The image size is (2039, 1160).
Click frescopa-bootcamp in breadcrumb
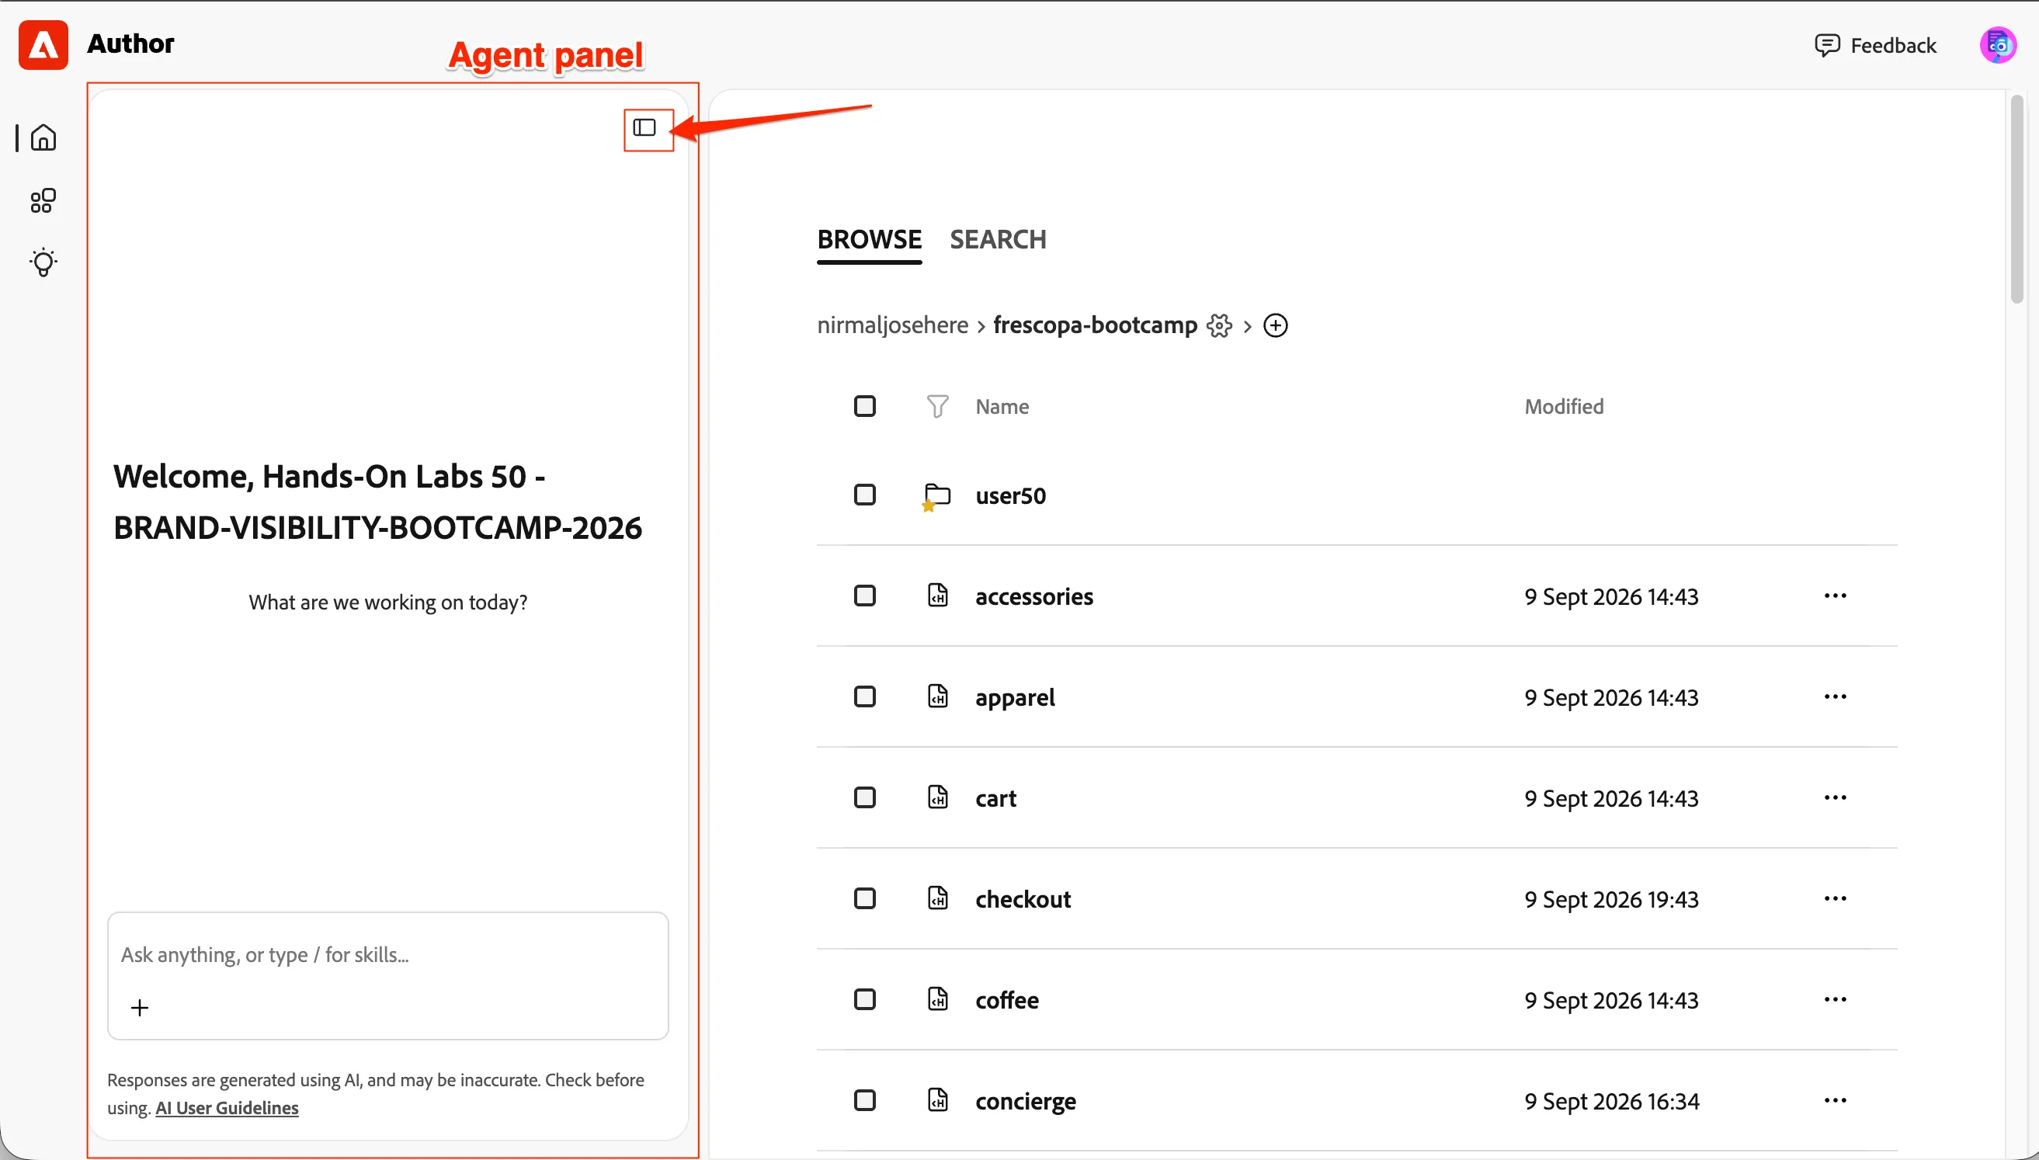[x=1095, y=325]
